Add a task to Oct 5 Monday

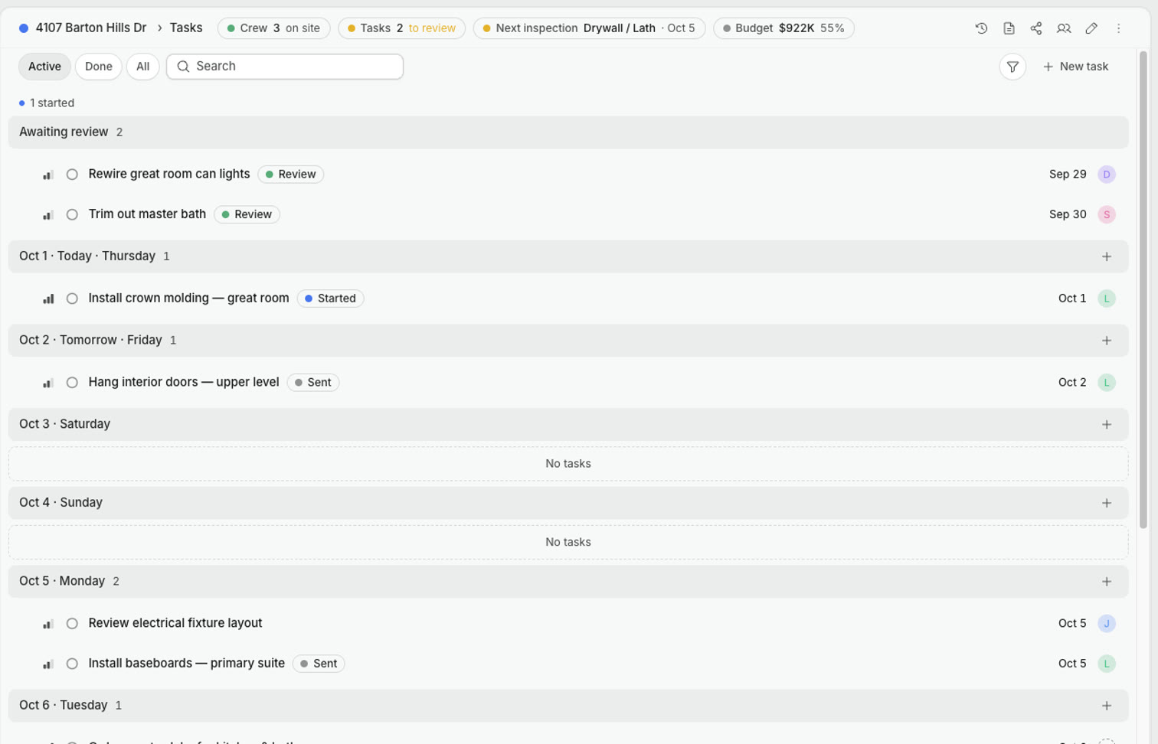[x=1107, y=582]
